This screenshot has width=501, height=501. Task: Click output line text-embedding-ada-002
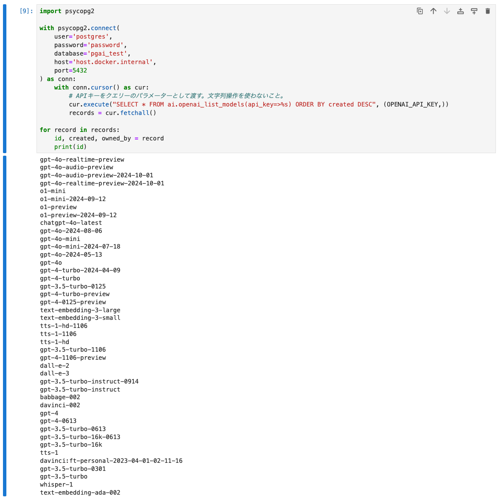click(80, 493)
